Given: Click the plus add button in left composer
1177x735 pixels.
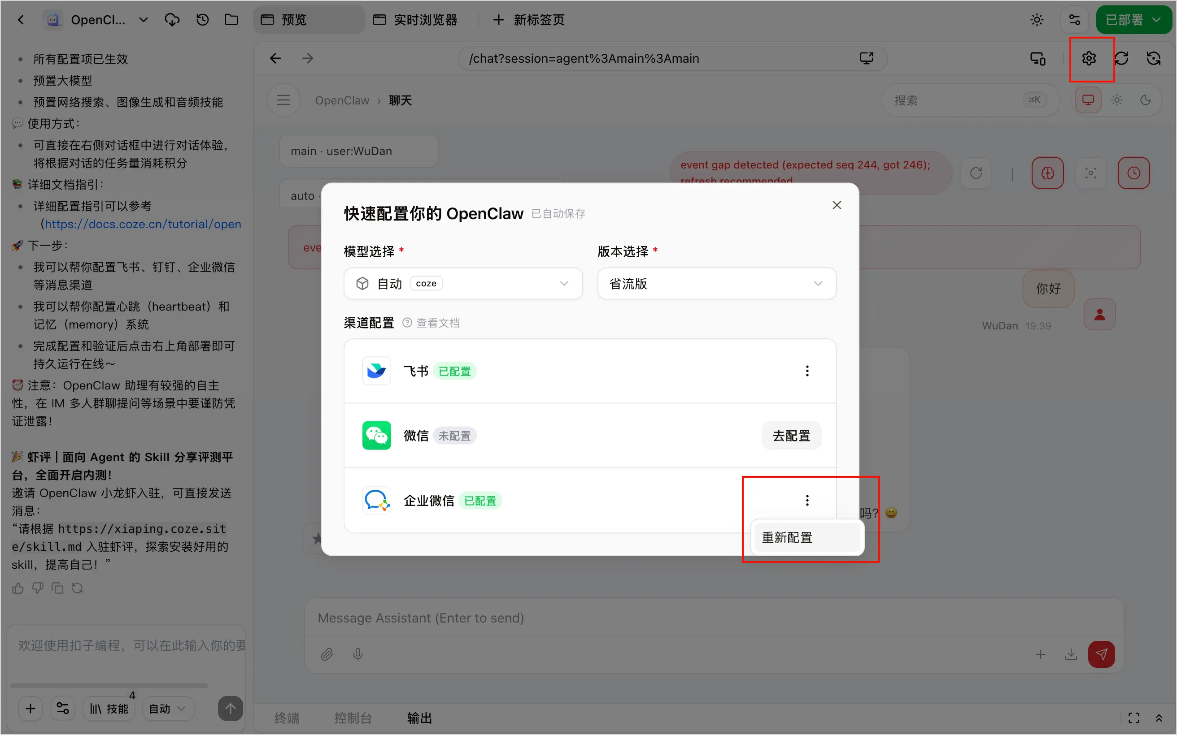Looking at the screenshot, I should [31, 709].
